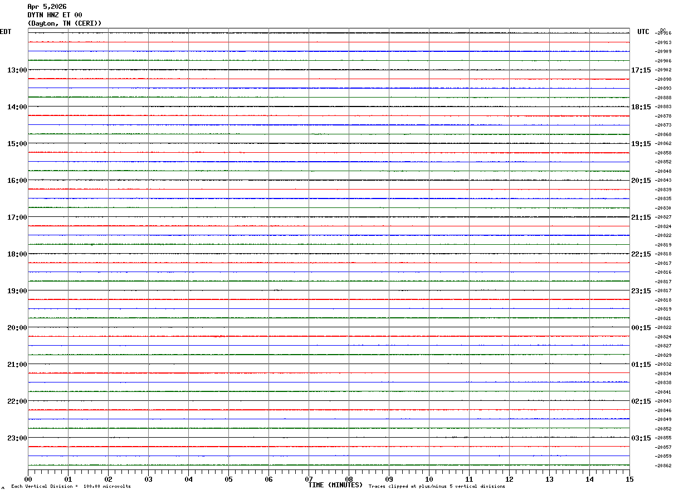Select DC offset value "-20859"
The image size is (674, 494).
pos(663,457)
